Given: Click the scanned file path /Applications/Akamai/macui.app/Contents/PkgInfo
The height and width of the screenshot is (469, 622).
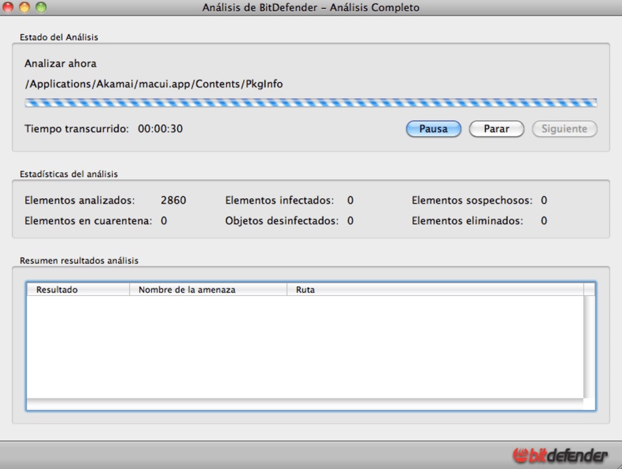Looking at the screenshot, I should point(153,84).
